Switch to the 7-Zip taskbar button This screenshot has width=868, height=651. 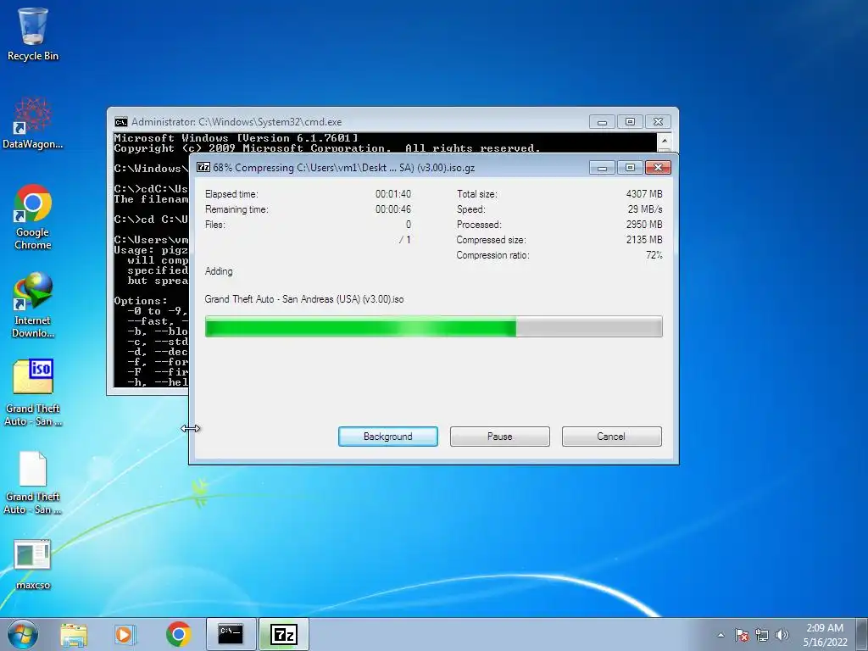[283, 634]
